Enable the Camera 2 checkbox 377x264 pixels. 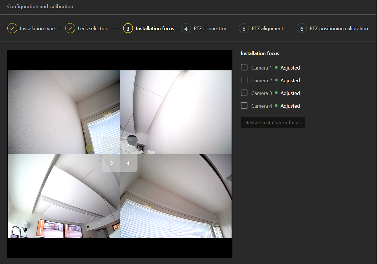coord(244,80)
